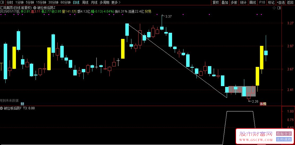Click the 标记 mark button
Image resolution: width=295 pixels, height=145 pixels.
(271, 2)
